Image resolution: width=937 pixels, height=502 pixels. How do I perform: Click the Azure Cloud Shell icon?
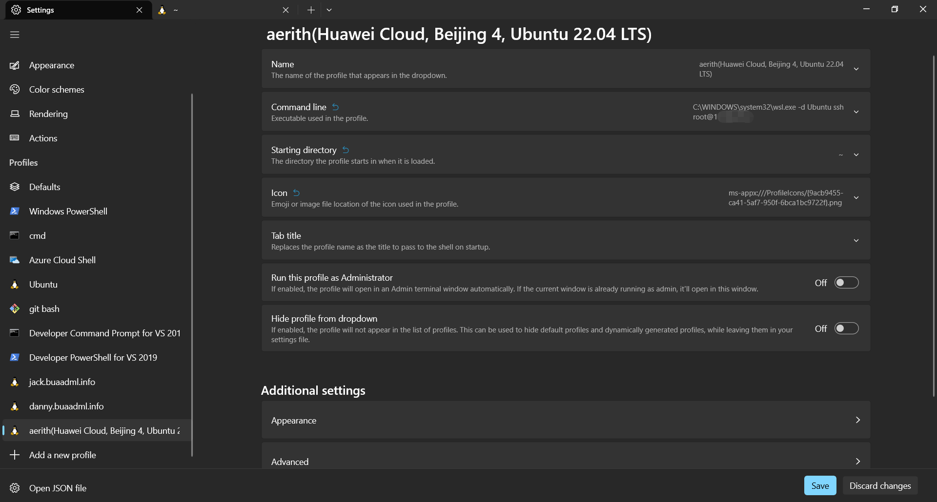tap(15, 260)
